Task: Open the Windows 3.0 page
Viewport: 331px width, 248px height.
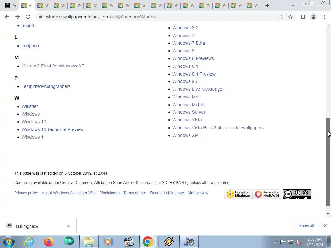Action: pos(185,28)
